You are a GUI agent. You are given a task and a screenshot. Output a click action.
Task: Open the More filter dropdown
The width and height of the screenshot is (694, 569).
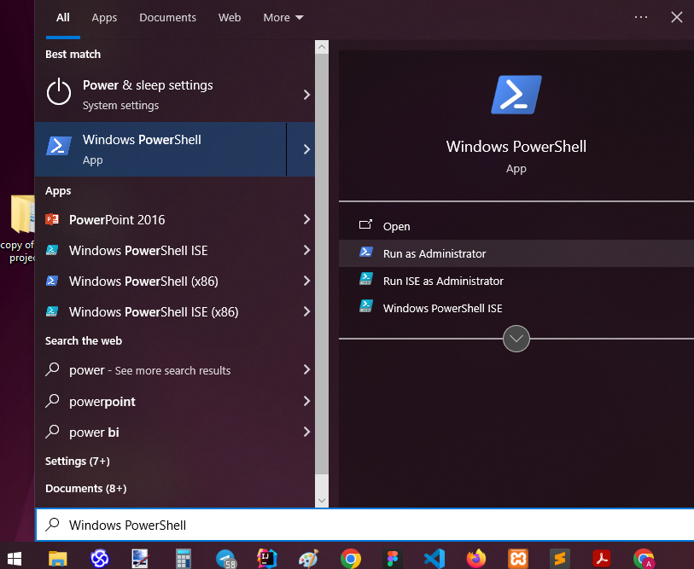[283, 18]
